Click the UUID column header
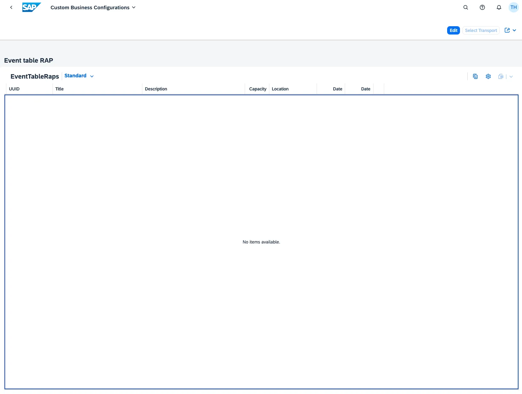522x394 pixels. pos(14,89)
